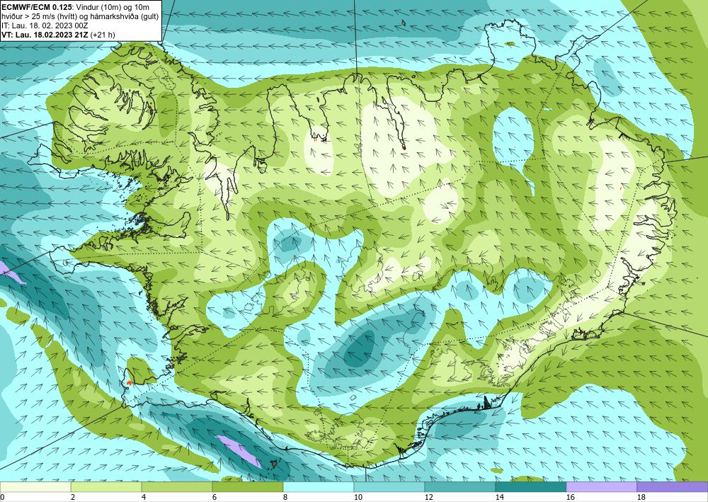This screenshot has height=502, width=708.
Task: Click the "8" label on the scale
Action: tap(285, 498)
